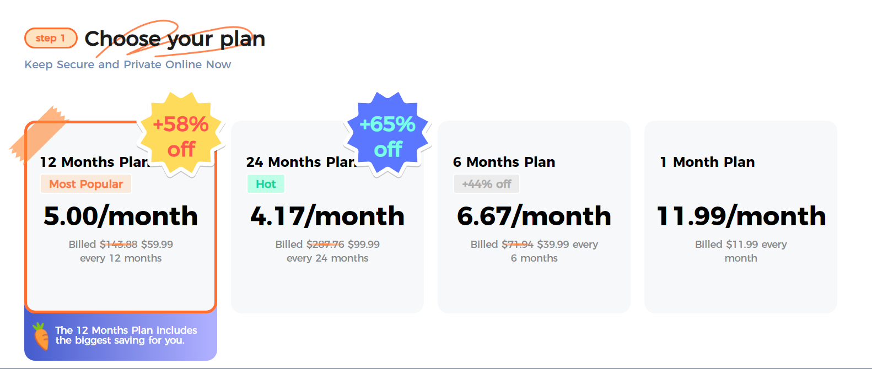The height and width of the screenshot is (369, 872).
Task: Click the Keep Secure and Private Online Now text
Action: (127, 64)
